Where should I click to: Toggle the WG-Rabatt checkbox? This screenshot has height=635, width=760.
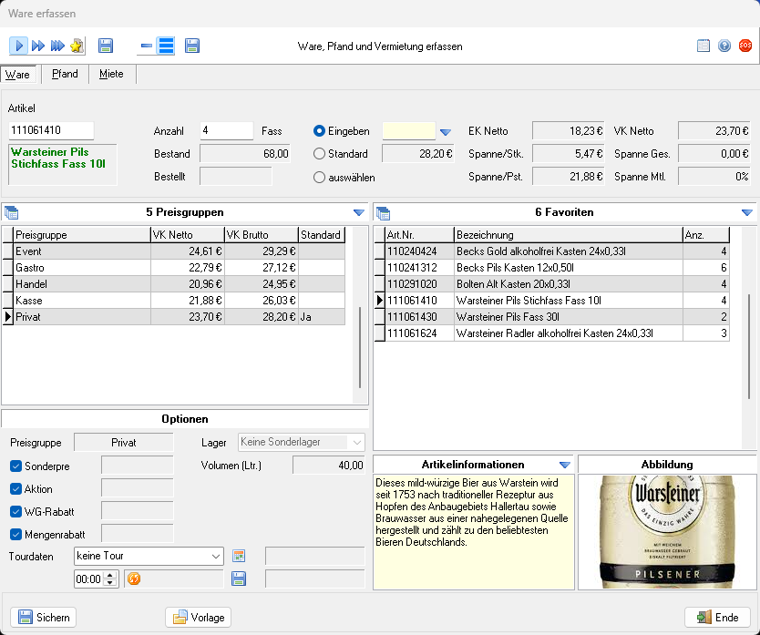click(x=15, y=511)
